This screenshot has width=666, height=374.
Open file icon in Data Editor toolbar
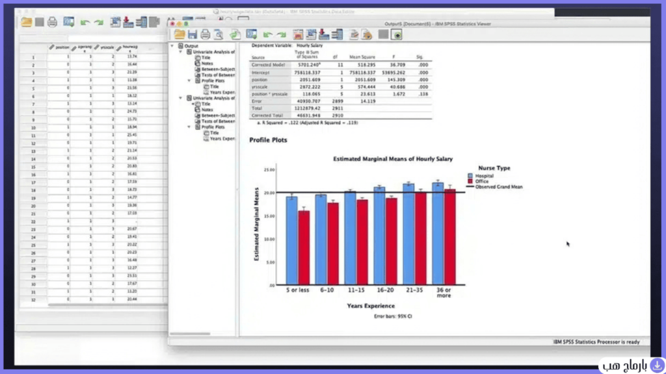point(27,21)
